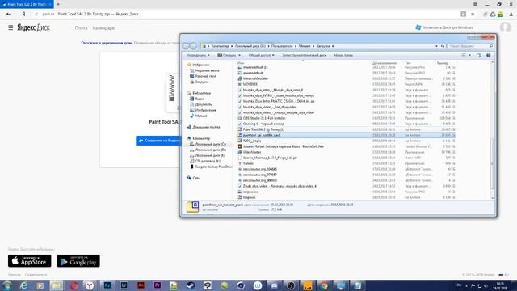The width and height of the screenshot is (517, 291).
Task: Click New folder in Explorer toolbar
Action: point(343,55)
